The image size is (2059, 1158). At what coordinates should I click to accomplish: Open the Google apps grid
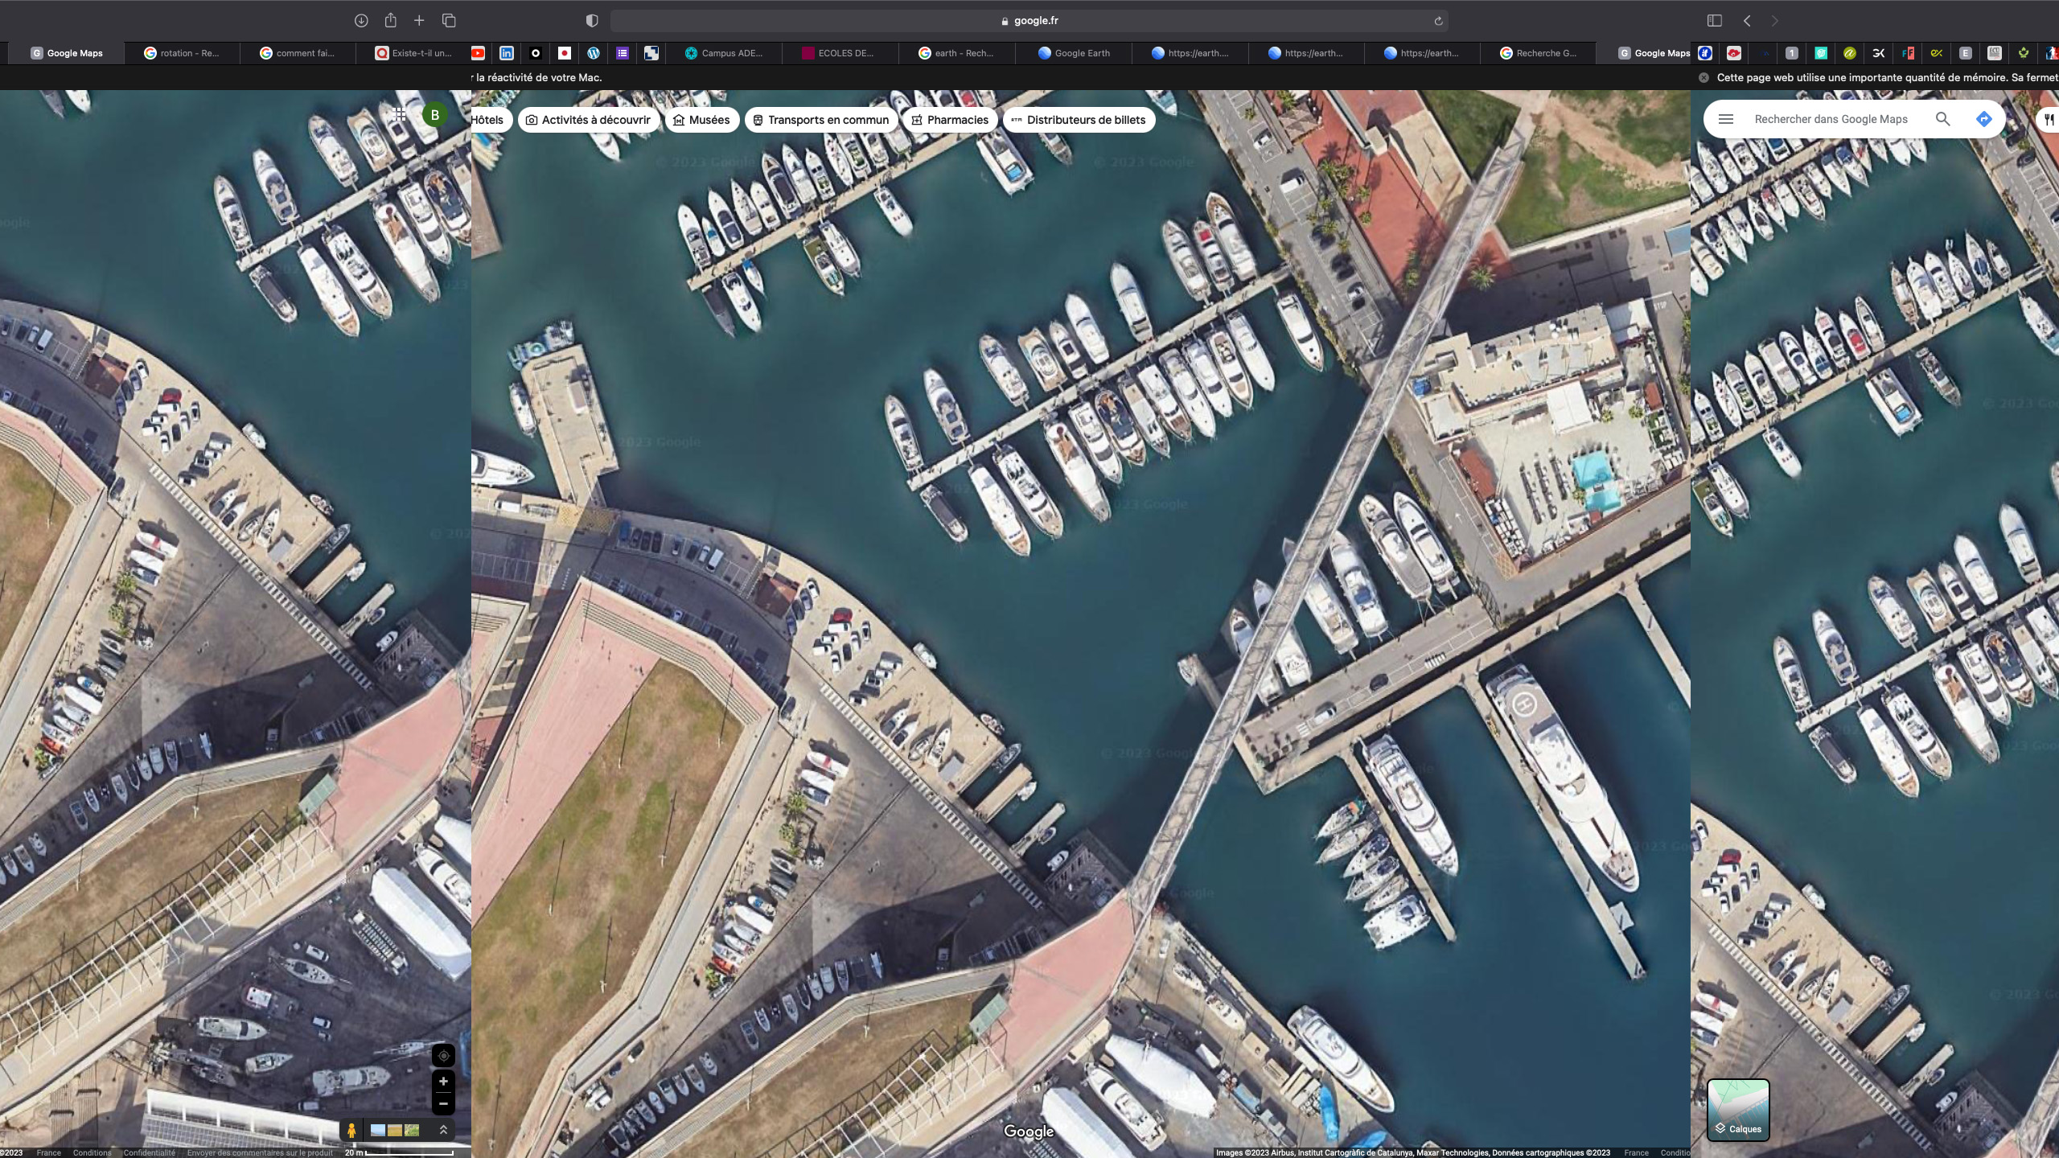tap(400, 115)
